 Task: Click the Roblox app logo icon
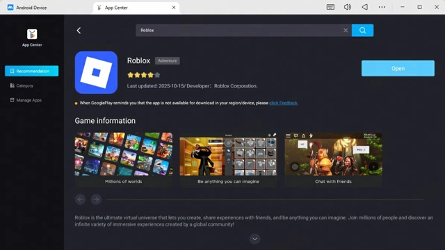click(x=96, y=72)
